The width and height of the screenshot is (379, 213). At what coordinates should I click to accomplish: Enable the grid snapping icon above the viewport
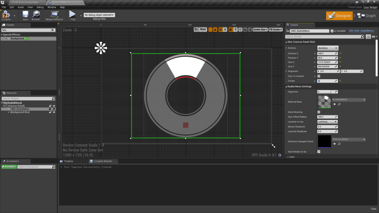pyautogui.click(x=231, y=29)
